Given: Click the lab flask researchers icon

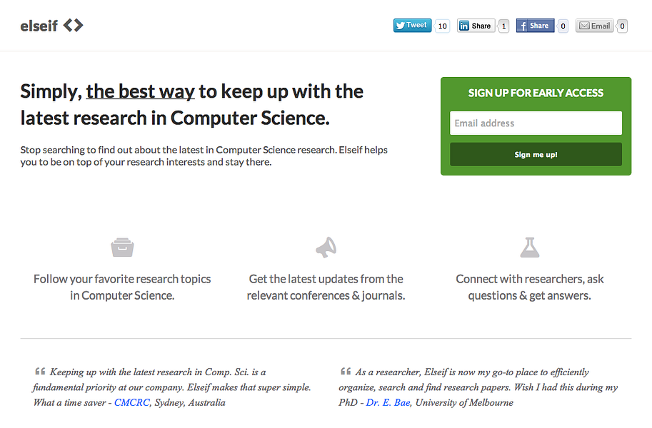Looking at the screenshot, I should click(x=529, y=248).
